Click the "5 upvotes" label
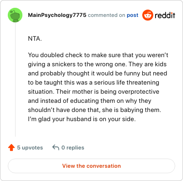This screenshot has width=183, height=181. [30, 148]
